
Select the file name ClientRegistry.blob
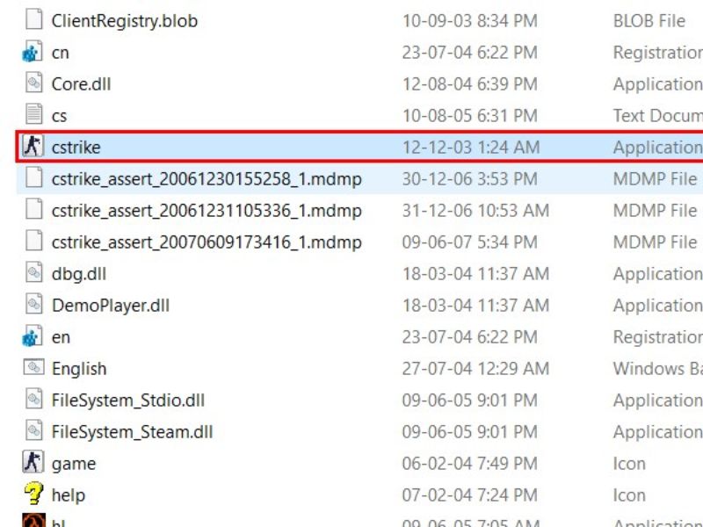[x=125, y=21]
